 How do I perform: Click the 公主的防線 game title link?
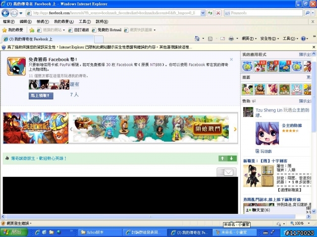[292, 125]
